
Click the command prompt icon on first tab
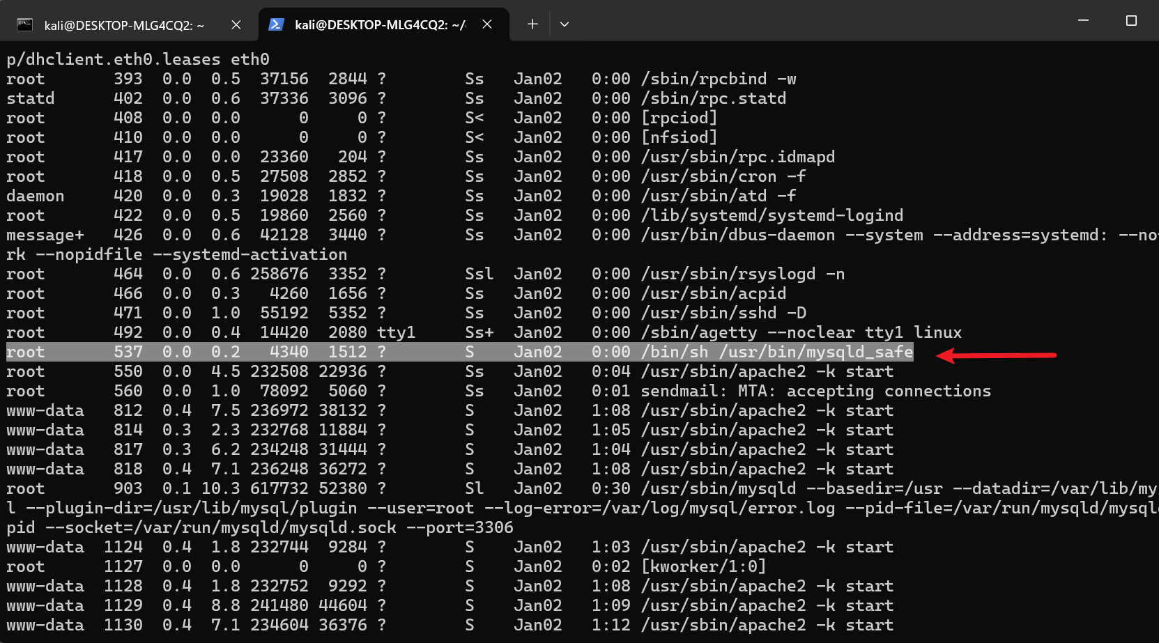(x=25, y=25)
